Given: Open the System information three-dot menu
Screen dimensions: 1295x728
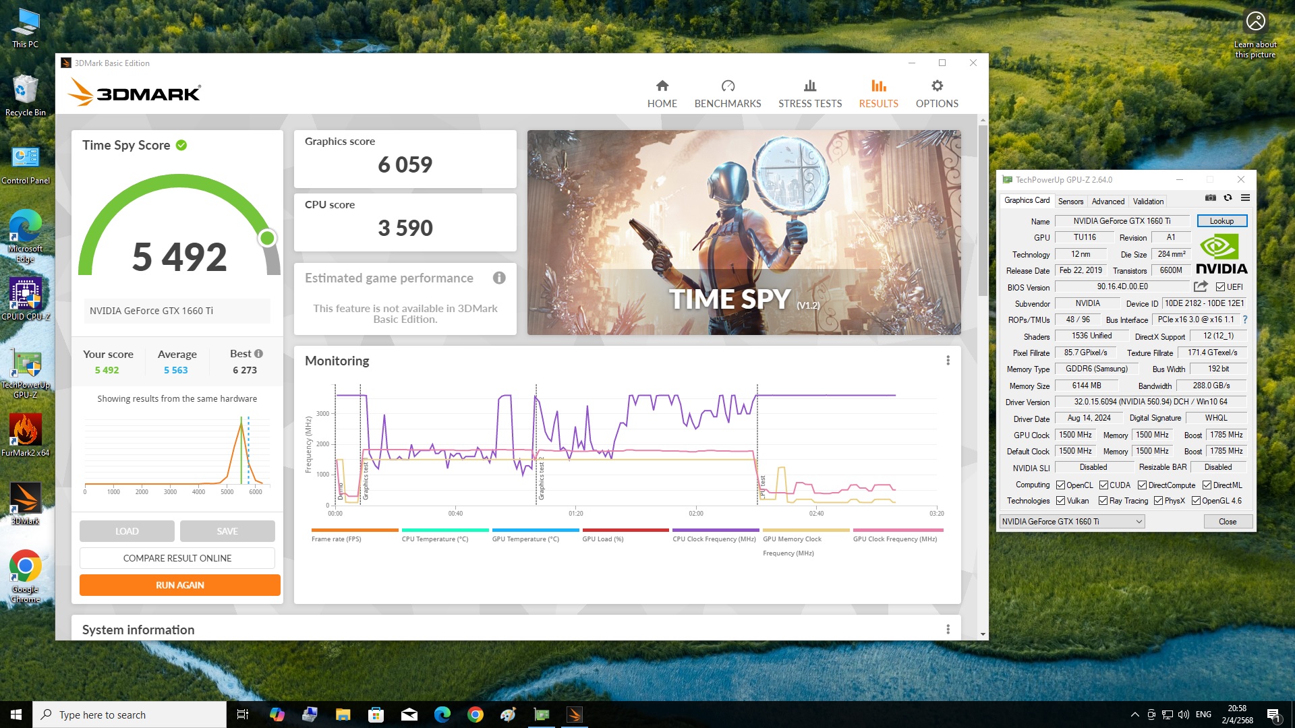Looking at the screenshot, I should coord(948,629).
